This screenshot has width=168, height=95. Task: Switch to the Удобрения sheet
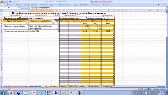click(73, 87)
